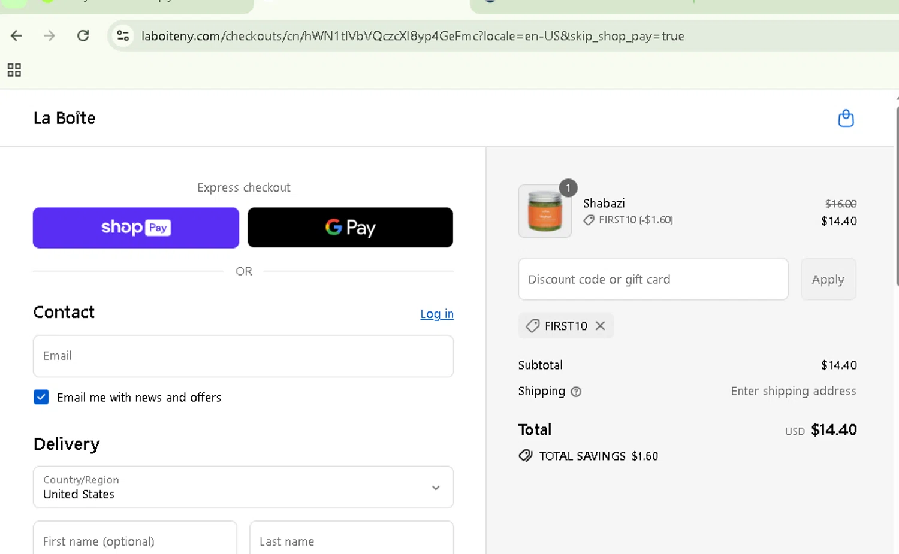Screen dimensions: 899x554
Task: Click the strikethrough $16.00 price
Action: pyautogui.click(x=841, y=204)
